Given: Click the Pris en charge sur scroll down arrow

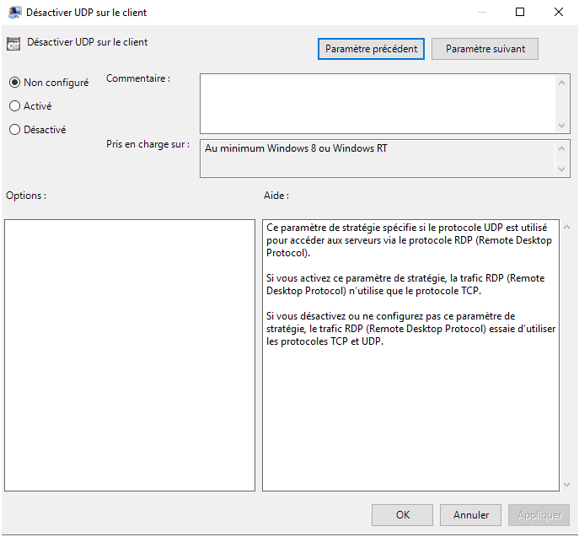Looking at the screenshot, I should pyautogui.click(x=561, y=169).
